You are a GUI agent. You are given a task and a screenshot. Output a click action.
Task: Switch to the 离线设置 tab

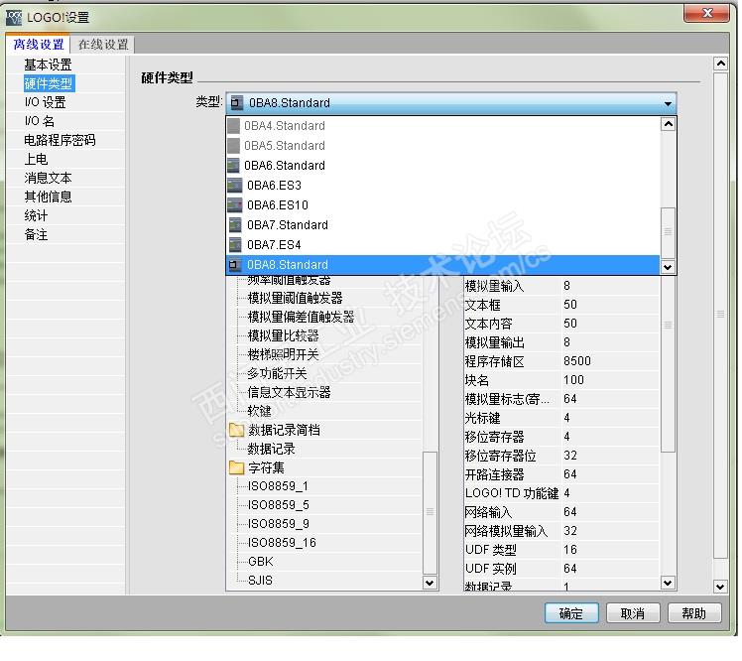tap(39, 45)
